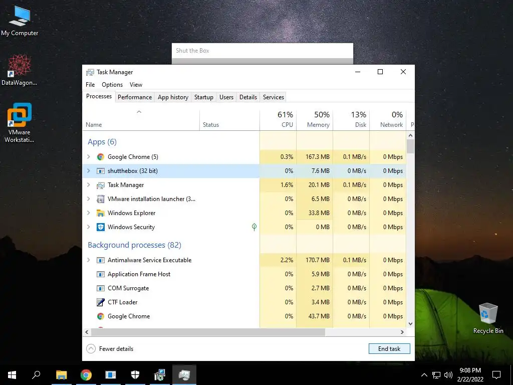The image size is (513, 385).
Task: Open the network tray icon
Action: click(436, 375)
